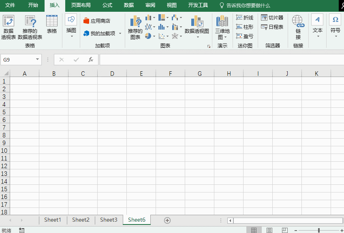Add a new sheet with plus button
This screenshot has height=233, width=344.
[x=167, y=220]
